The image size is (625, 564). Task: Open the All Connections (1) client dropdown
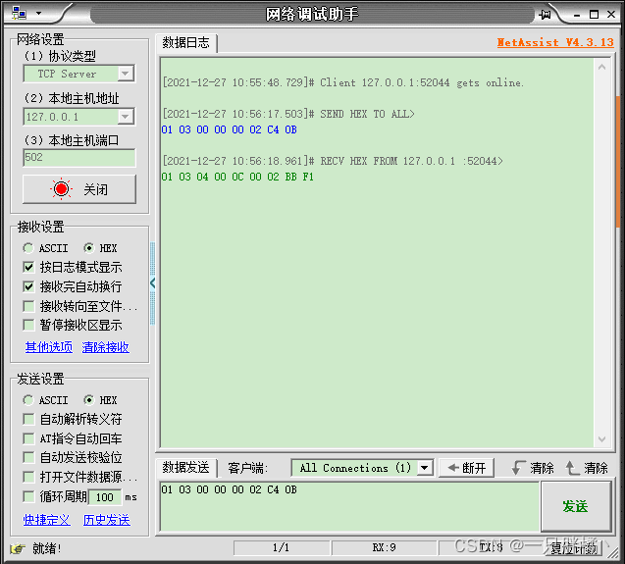tap(362, 468)
